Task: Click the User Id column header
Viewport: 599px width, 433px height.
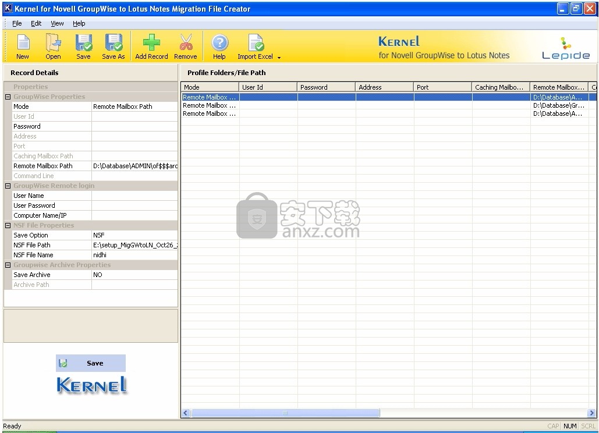Action: (268, 87)
